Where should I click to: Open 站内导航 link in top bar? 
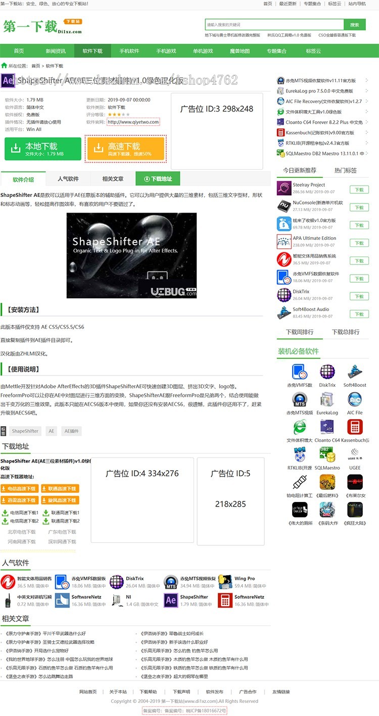pos(357,4)
